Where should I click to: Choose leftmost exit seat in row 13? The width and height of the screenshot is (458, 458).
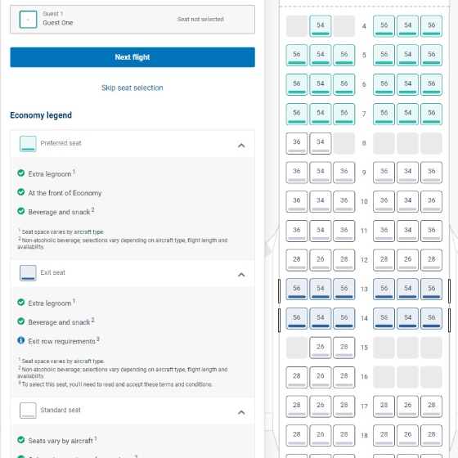coord(297,290)
